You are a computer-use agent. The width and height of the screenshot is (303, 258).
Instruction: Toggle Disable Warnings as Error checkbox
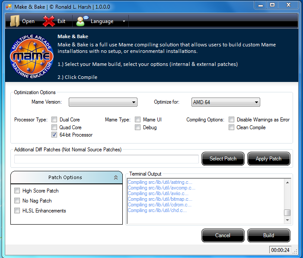(x=231, y=119)
